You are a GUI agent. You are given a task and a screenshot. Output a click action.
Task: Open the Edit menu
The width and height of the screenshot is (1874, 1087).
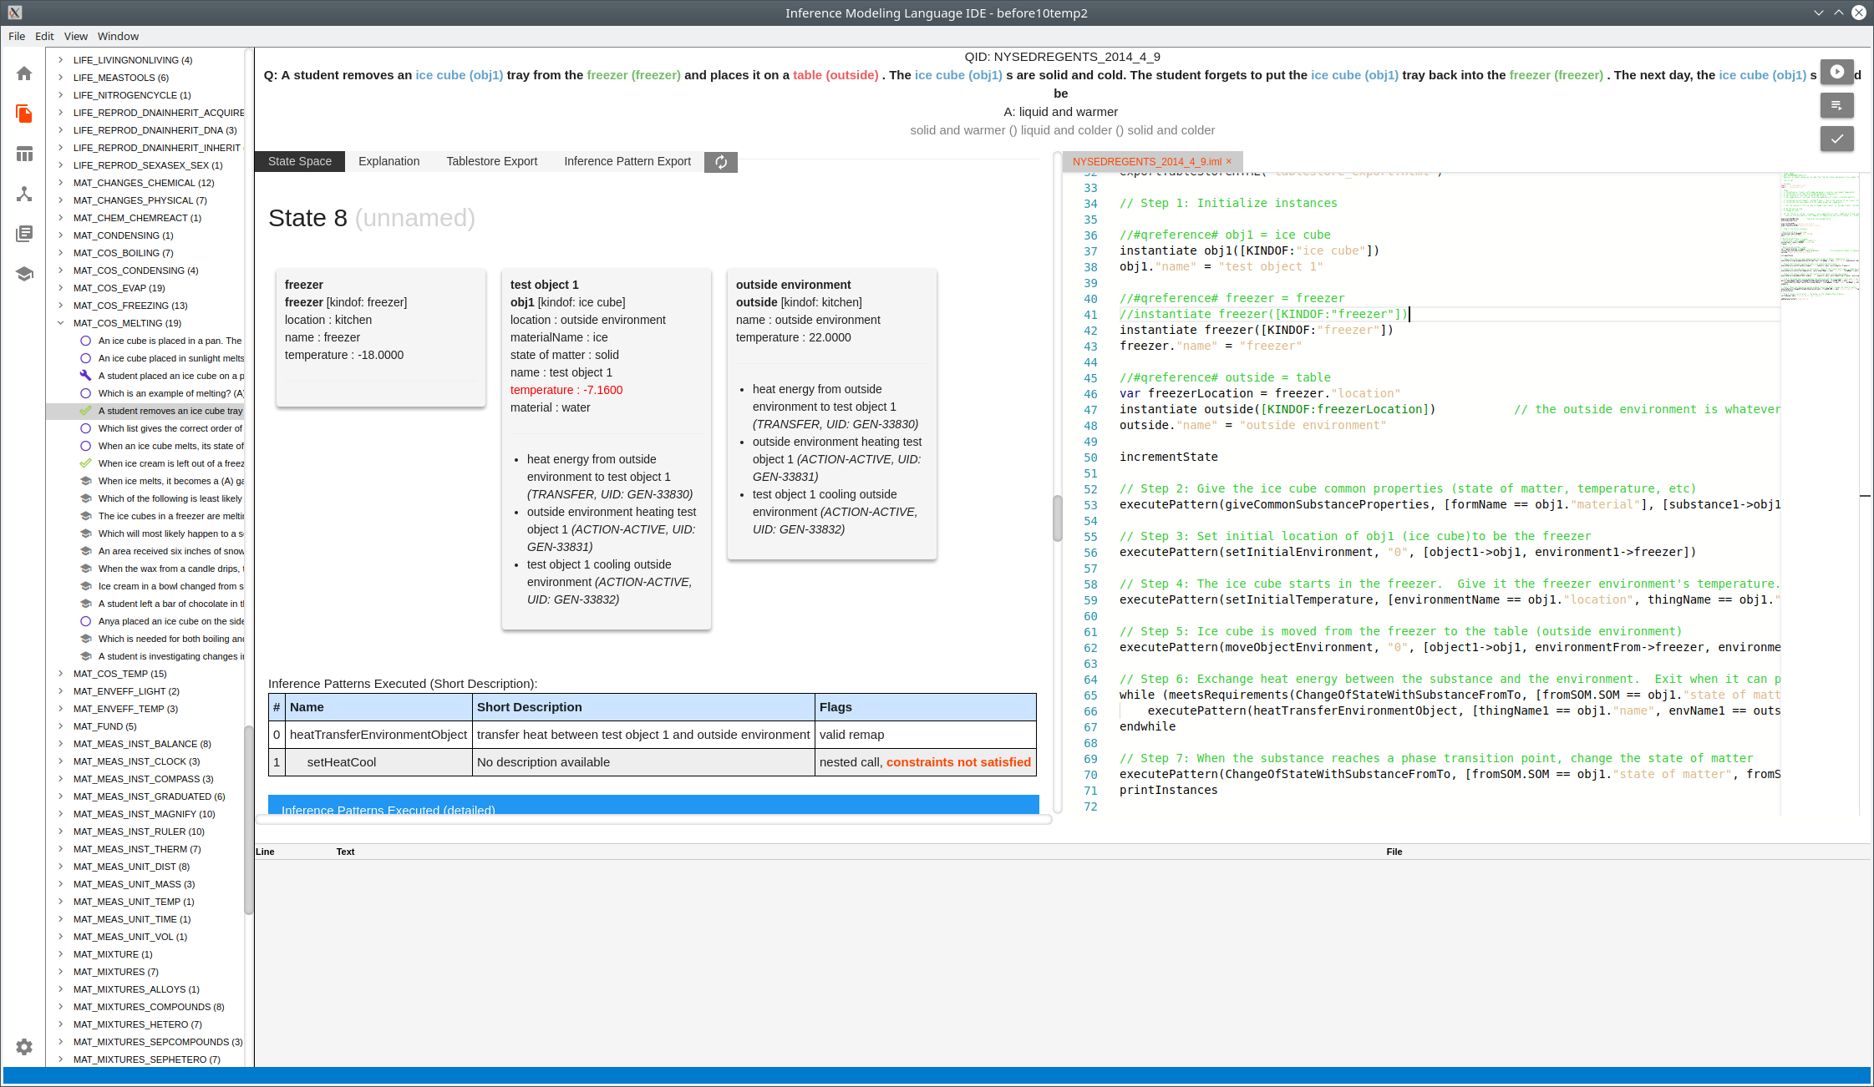[44, 36]
